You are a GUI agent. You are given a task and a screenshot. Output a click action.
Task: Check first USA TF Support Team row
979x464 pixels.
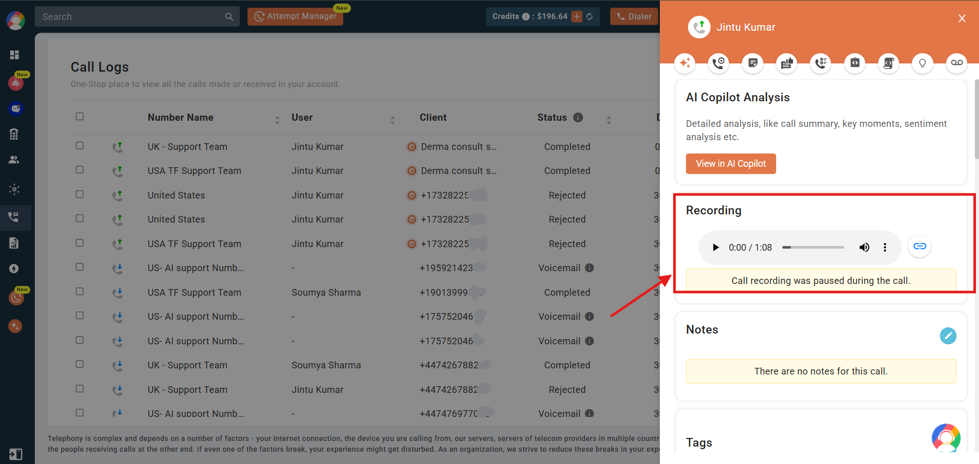pos(79,169)
